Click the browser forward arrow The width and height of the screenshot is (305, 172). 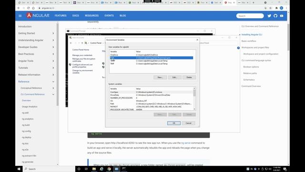click(x=23, y=8)
